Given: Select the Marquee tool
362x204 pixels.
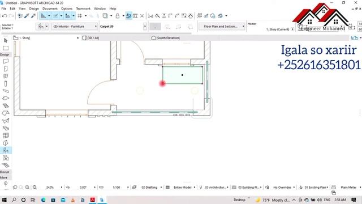Looking at the screenshot, I should [6, 48].
